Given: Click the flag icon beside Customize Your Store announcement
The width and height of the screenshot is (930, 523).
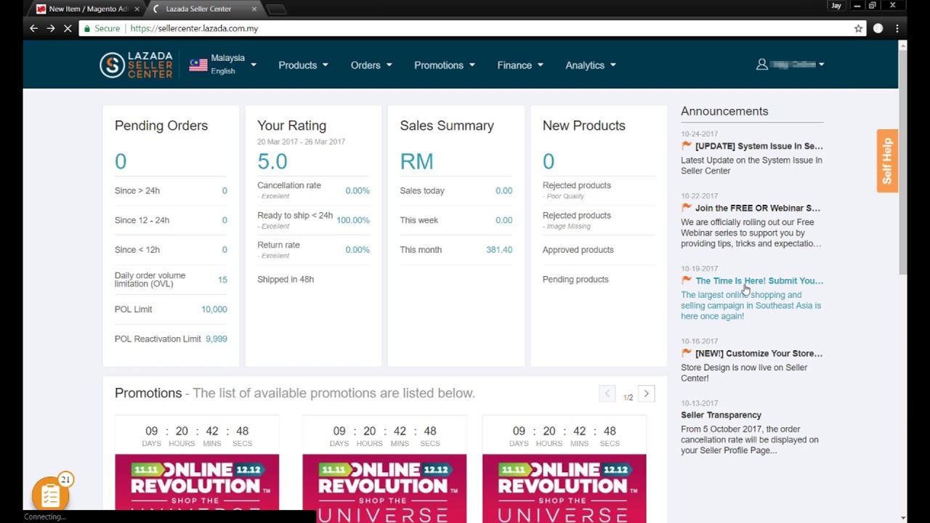Looking at the screenshot, I should 687,353.
